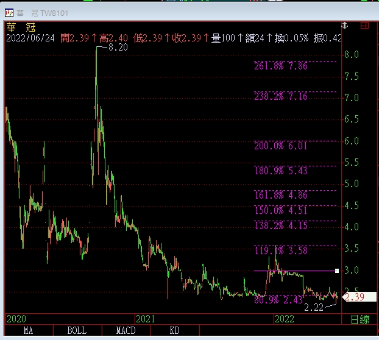
Task: Click the anchor pin icon
Action: pos(344,26)
